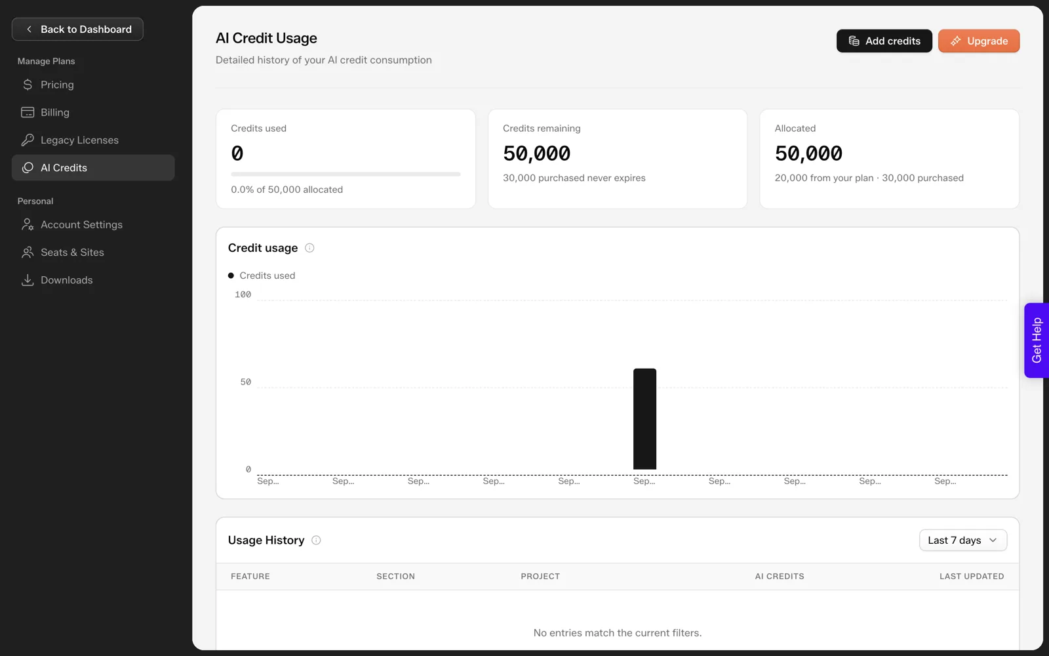
Task: Click the black bar in usage chart
Action: (644, 419)
